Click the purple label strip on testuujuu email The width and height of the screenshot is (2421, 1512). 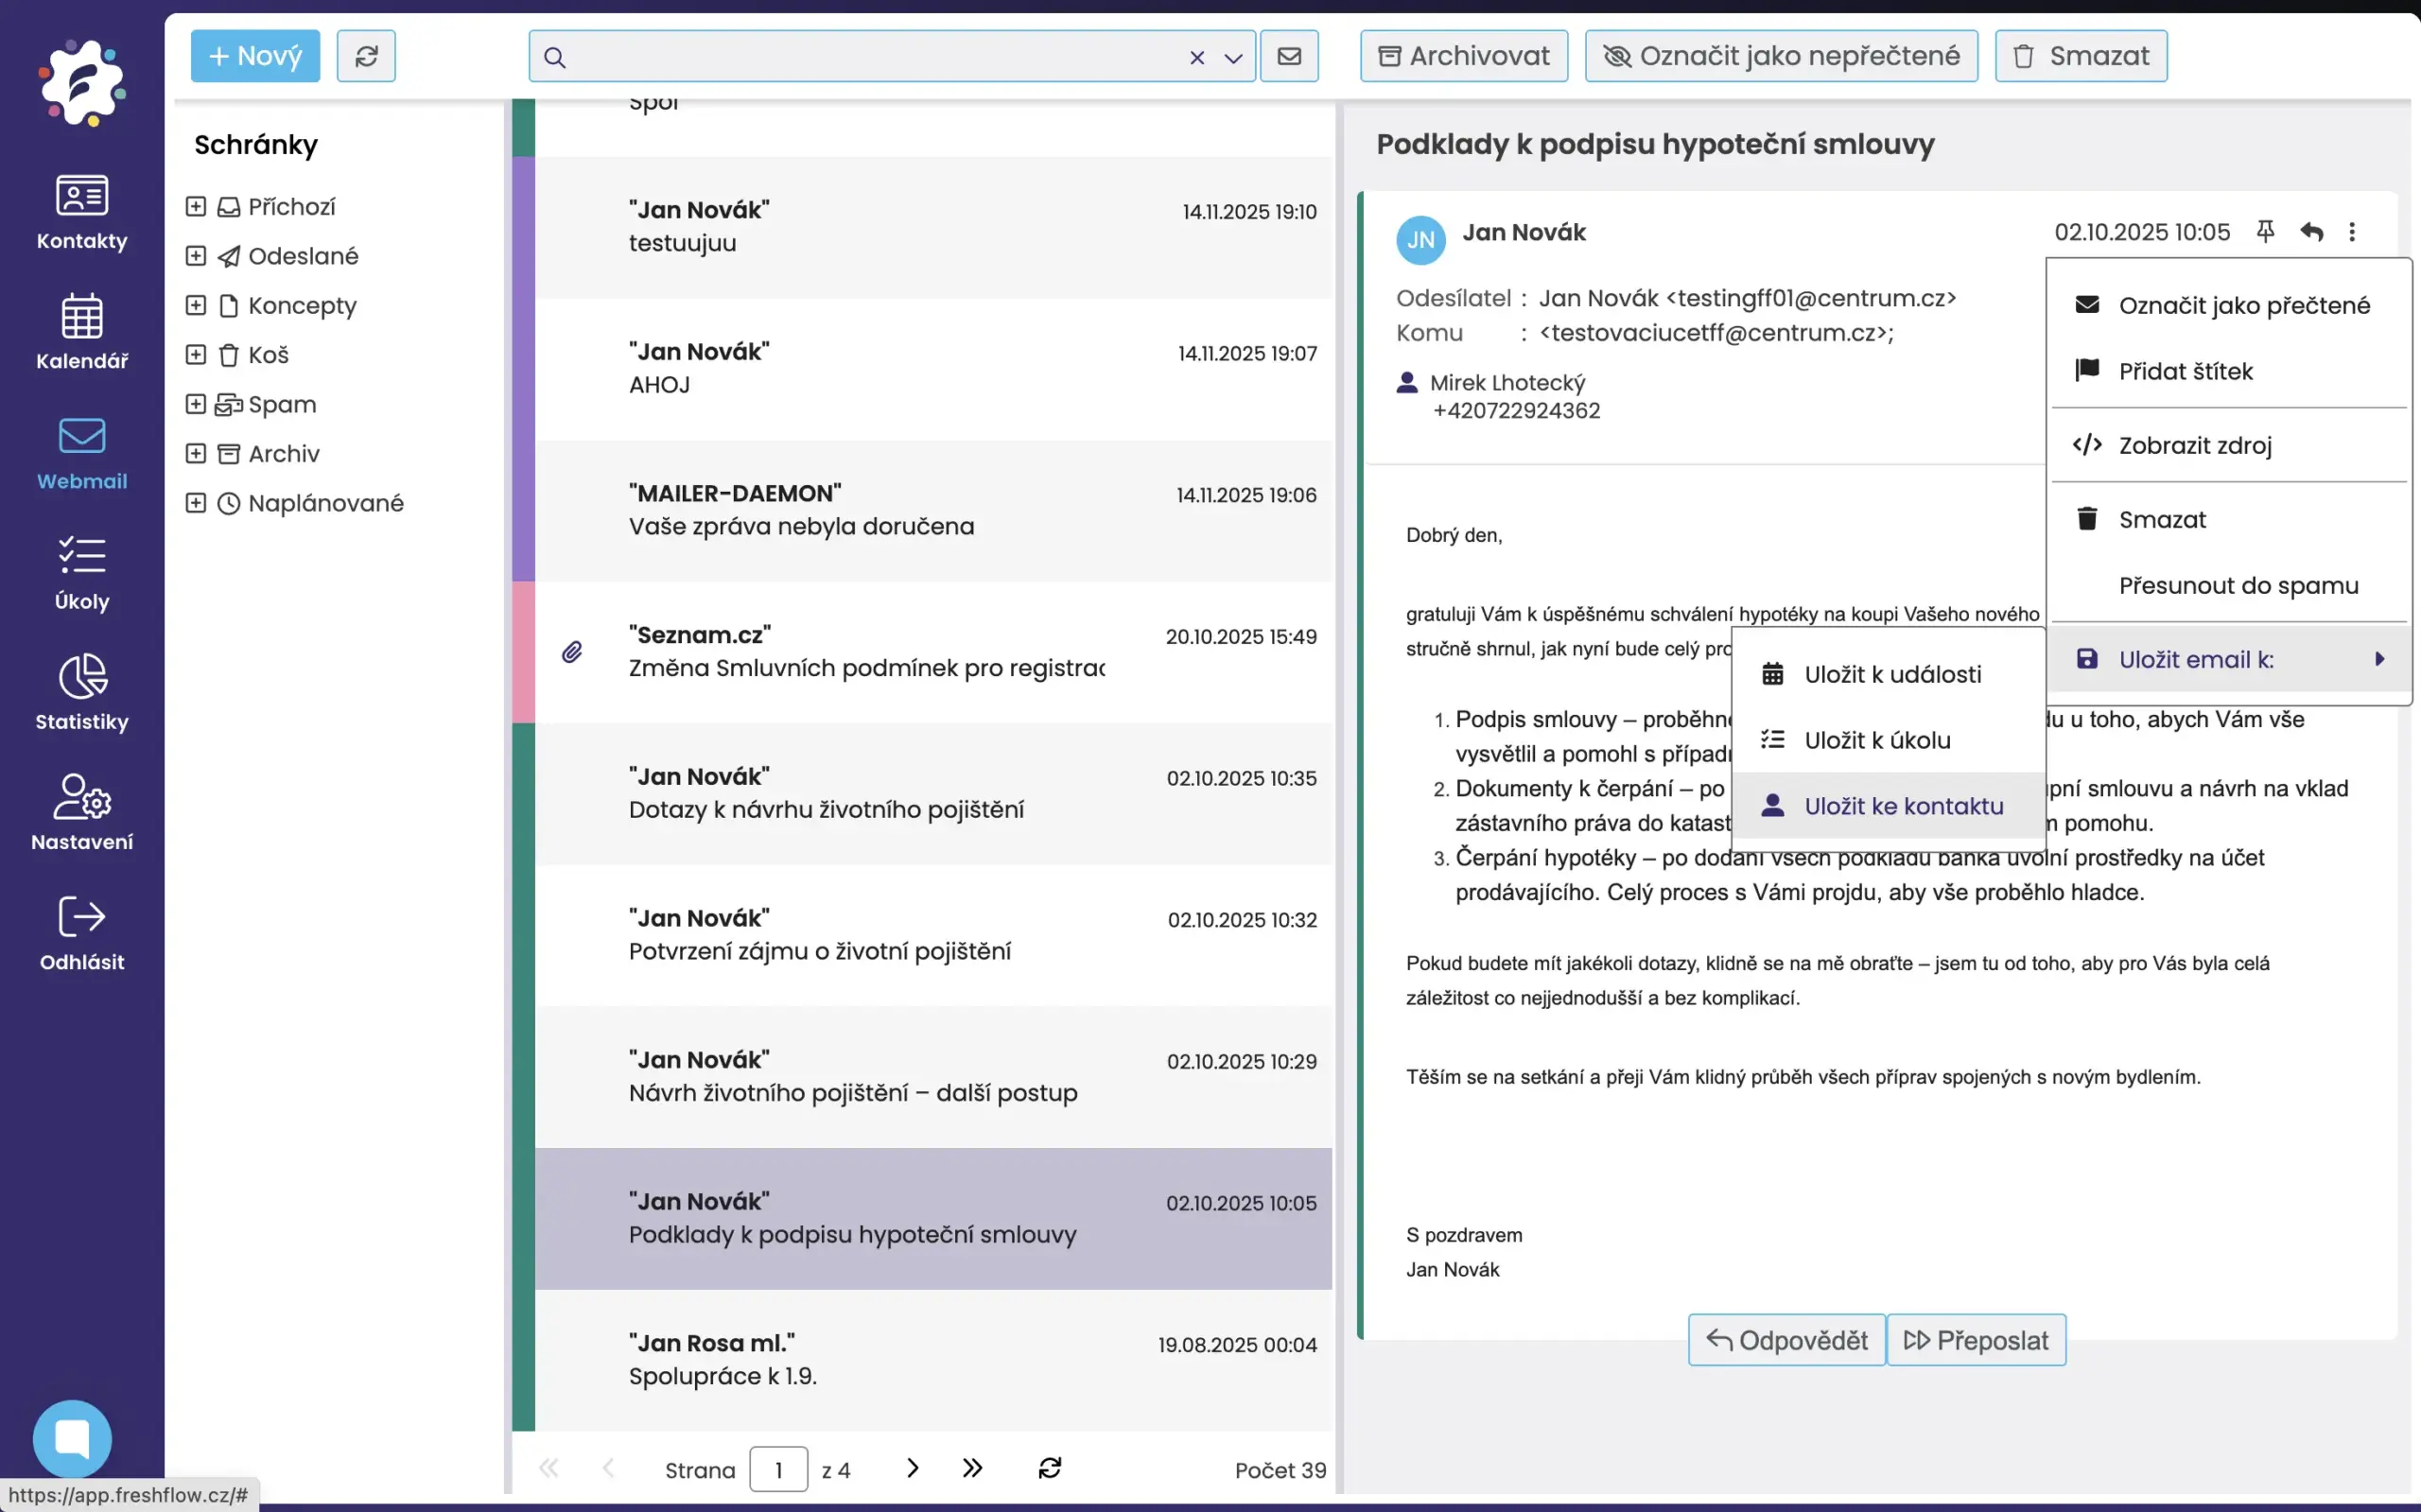click(523, 227)
